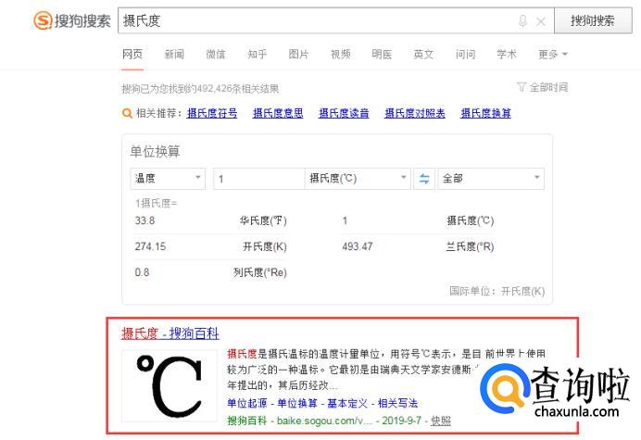Open related search 摄氏度意思
The image size is (641, 440).
point(278,113)
